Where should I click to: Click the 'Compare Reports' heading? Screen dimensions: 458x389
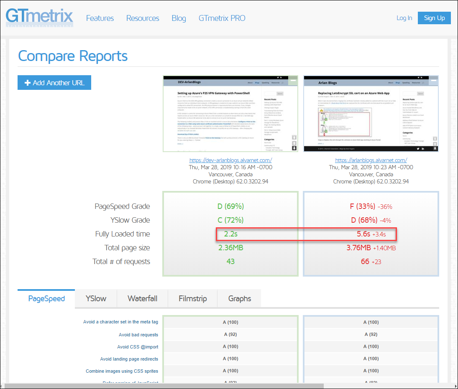click(73, 56)
